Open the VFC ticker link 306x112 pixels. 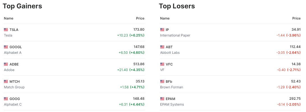point(169,64)
